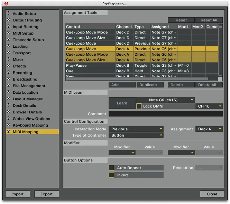Select MIDI Setup in sidebar
Screen dimensions: 230x204
23,33
